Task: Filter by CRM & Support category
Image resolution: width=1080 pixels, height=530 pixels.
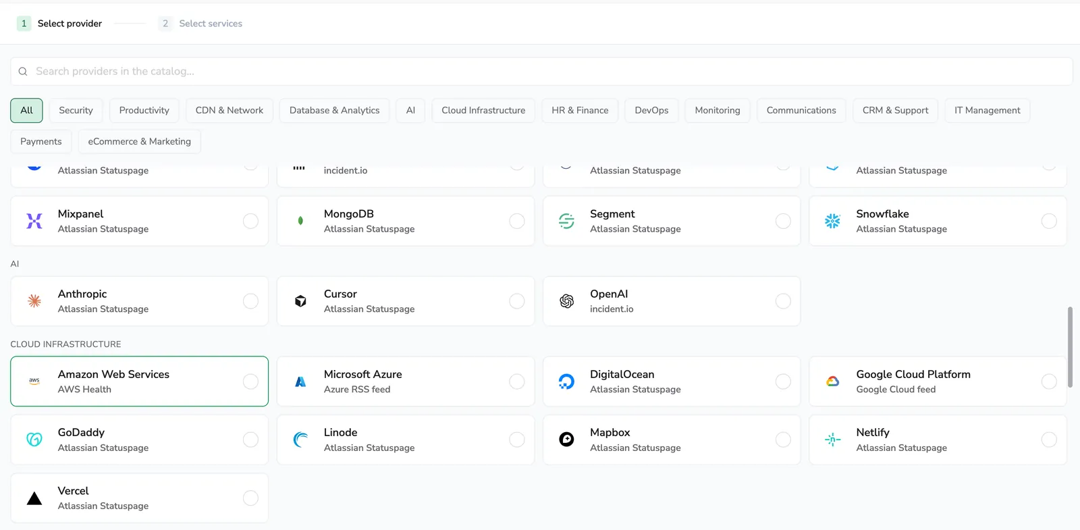Action: (895, 111)
